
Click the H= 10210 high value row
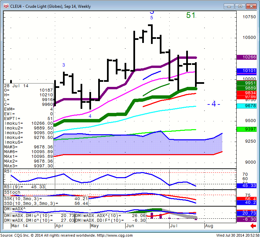click(28, 95)
